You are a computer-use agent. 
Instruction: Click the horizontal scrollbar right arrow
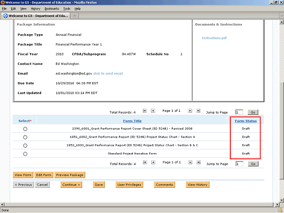(x=277, y=205)
